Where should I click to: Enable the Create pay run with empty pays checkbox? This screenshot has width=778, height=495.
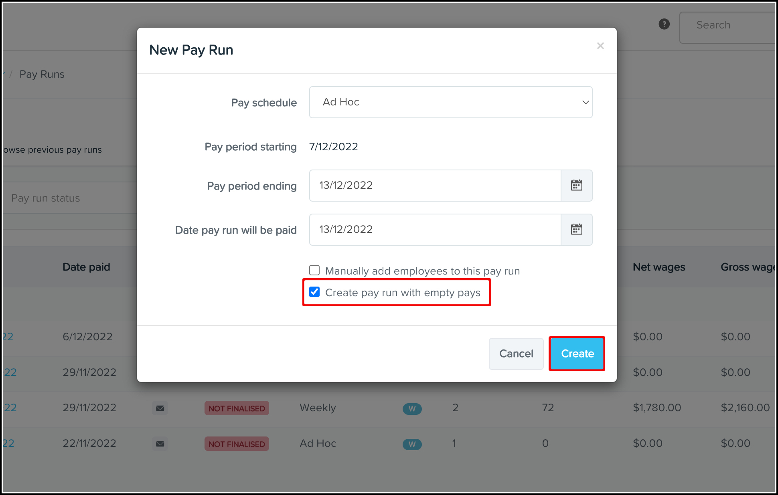click(x=315, y=293)
